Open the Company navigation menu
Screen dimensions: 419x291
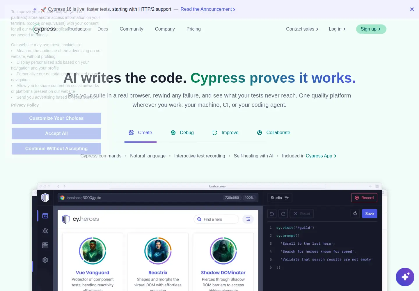[165, 29]
